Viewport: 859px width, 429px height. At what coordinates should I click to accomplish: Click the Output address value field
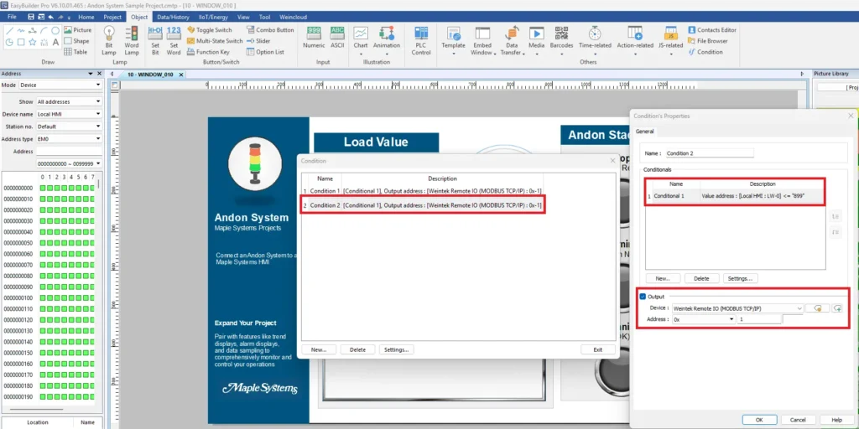click(759, 319)
